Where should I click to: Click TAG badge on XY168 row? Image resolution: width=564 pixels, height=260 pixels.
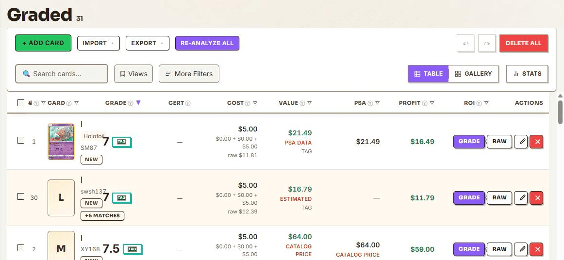click(133, 249)
